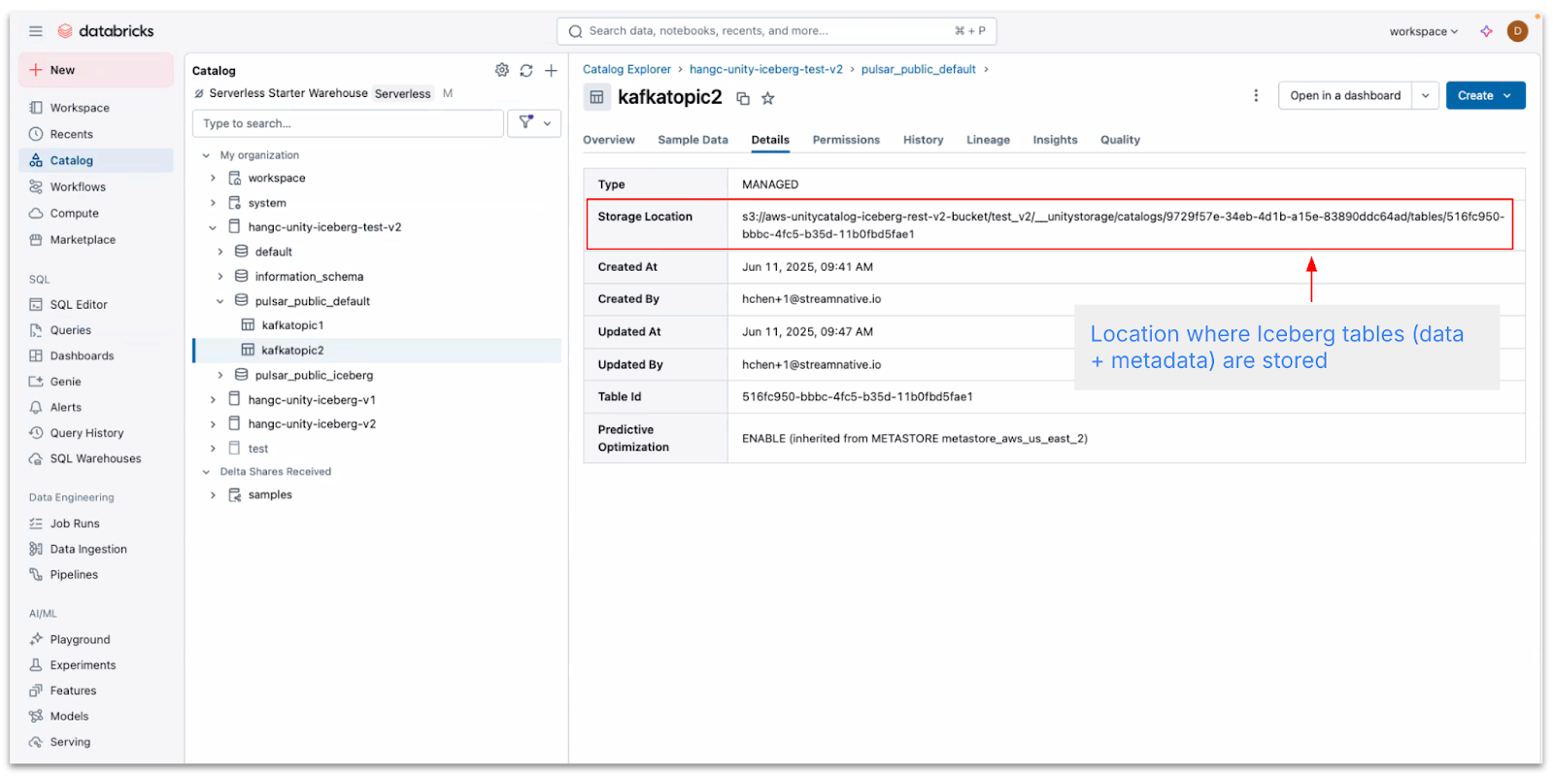Switch to the Sample Data tab
This screenshot has width=1554, height=778.
(693, 140)
